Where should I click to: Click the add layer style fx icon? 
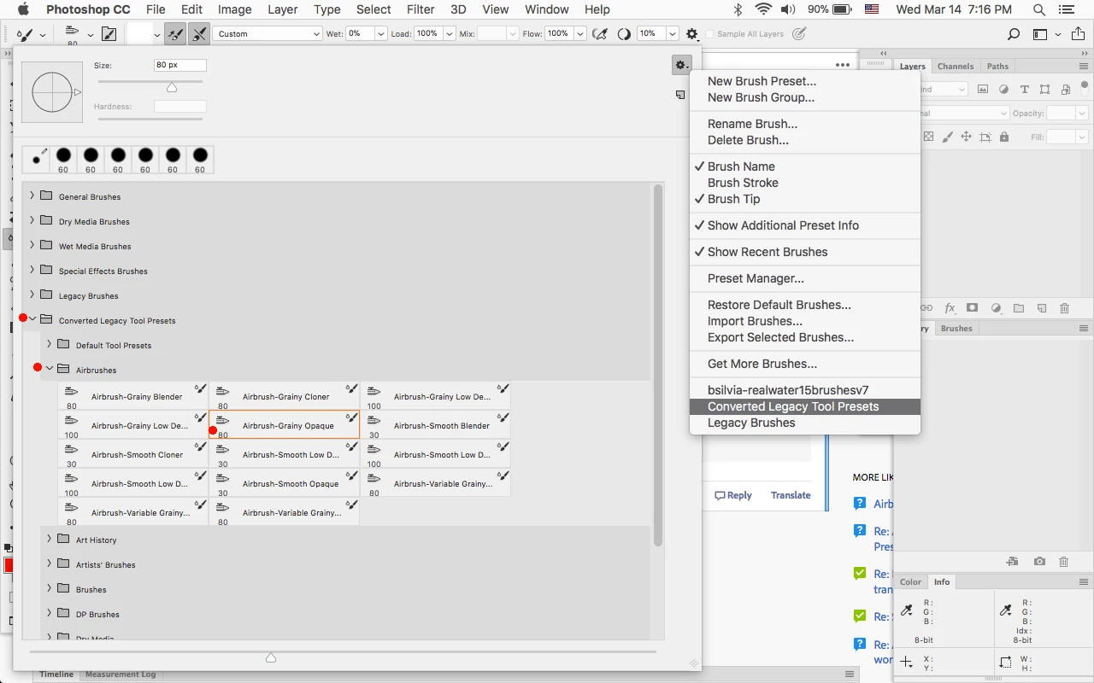click(950, 308)
